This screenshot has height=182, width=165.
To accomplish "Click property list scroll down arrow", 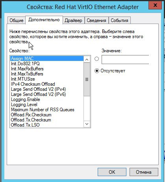I will [x=87, y=124].
